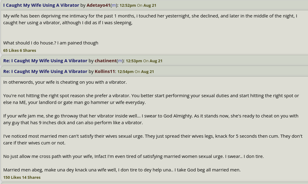Click the line 'In otherwords, your wife is cheating'
The width and height of the screenshot is (308, 184).
pos(65,82)
